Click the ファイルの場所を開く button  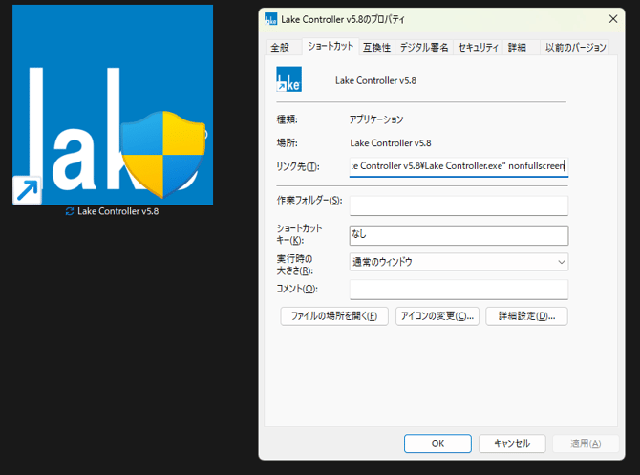pyautogui.click(x=334, y=316)
